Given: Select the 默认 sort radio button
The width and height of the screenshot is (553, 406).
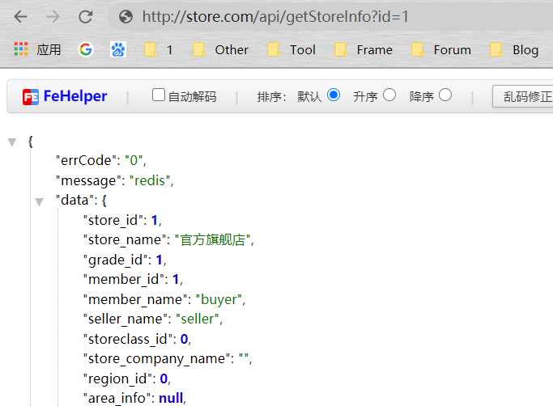Looking at the screenshot, I should tap(334, 95).
